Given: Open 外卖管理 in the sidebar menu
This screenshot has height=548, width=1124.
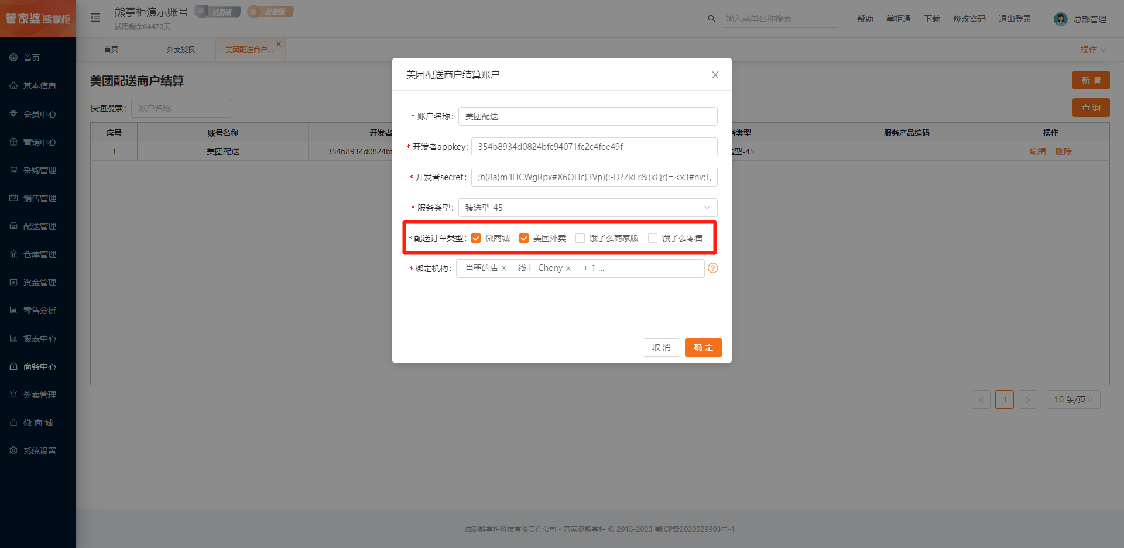Looking at the screenshot, I should (x=38, y=395).
